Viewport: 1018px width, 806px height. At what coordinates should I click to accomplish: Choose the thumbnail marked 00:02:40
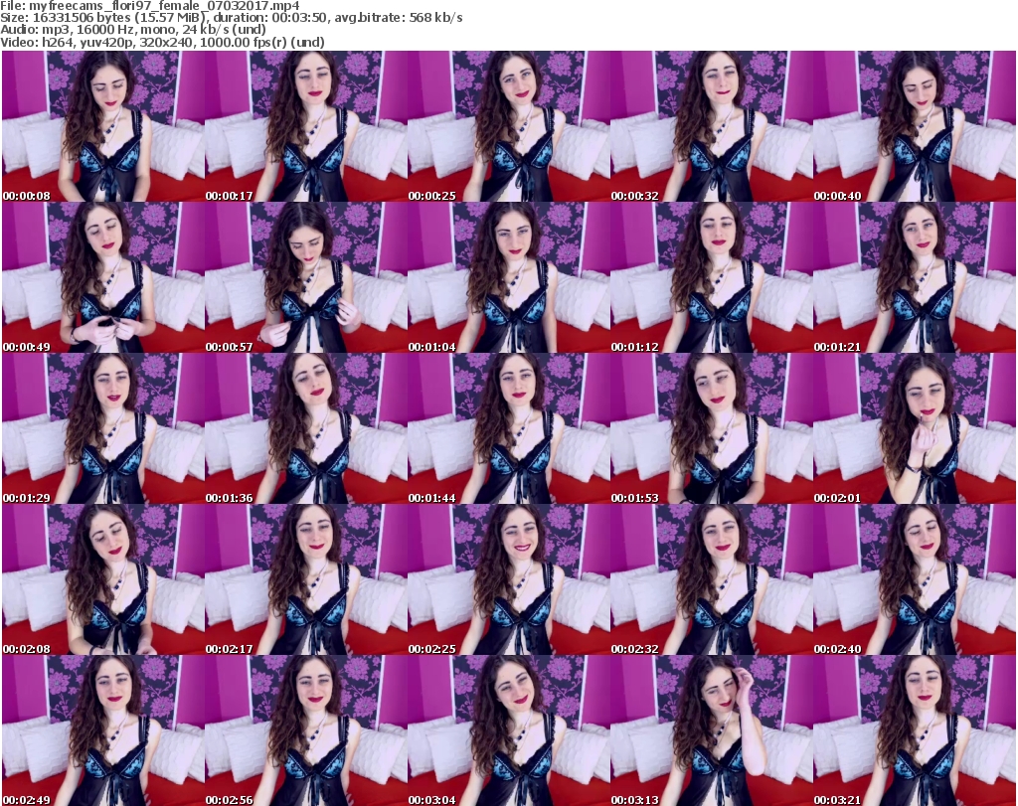click(915, 579)
